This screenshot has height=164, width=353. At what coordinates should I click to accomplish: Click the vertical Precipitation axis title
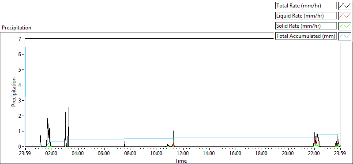[14, 92]
